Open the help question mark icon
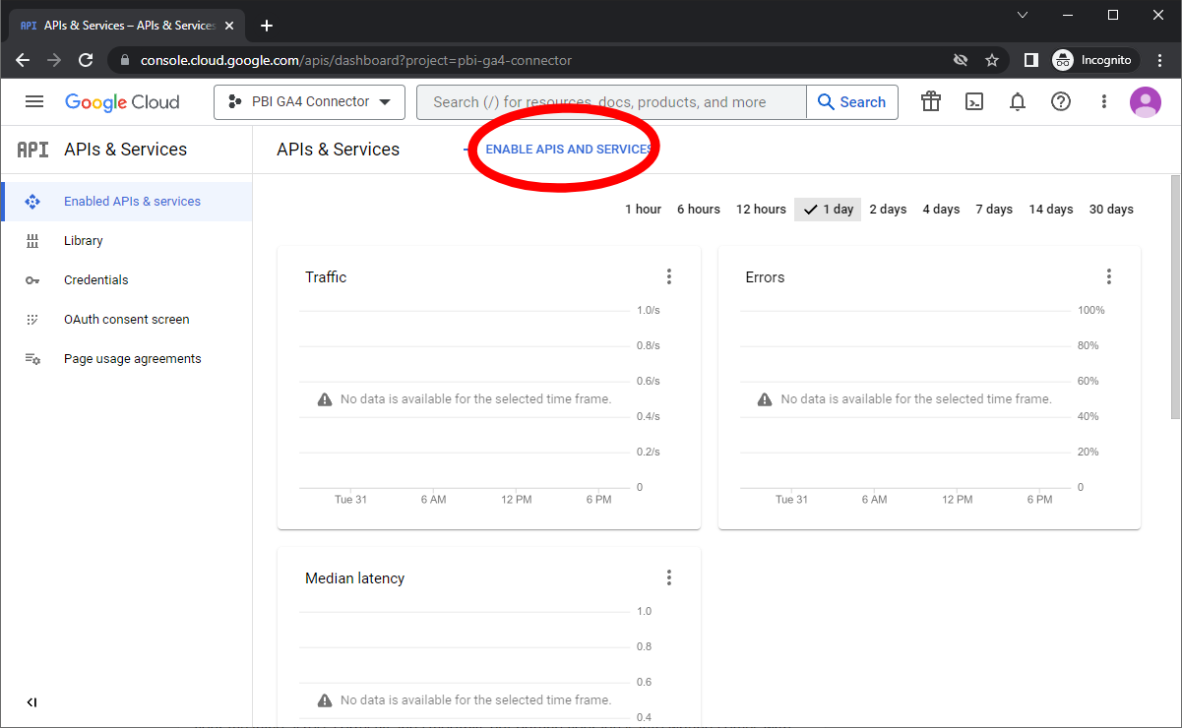 [x=1061, y=101]
